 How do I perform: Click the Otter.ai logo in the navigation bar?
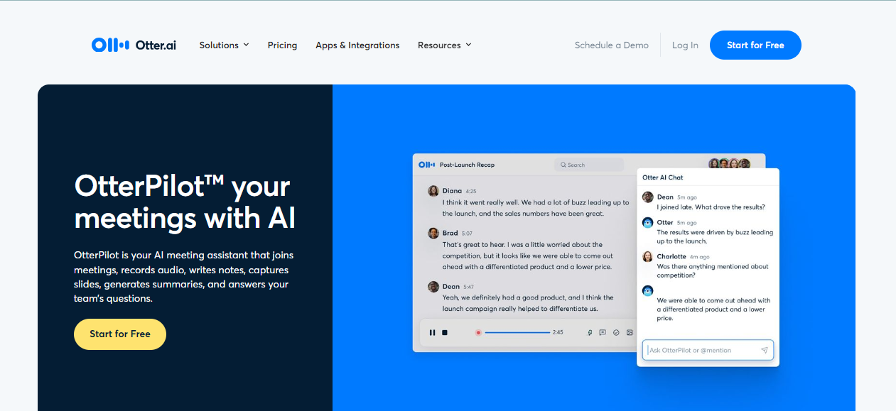134,45
